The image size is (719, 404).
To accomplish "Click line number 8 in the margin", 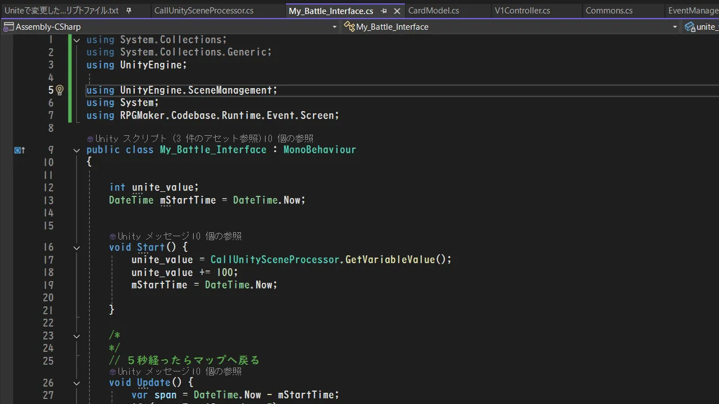I will (x=51, y=128).
